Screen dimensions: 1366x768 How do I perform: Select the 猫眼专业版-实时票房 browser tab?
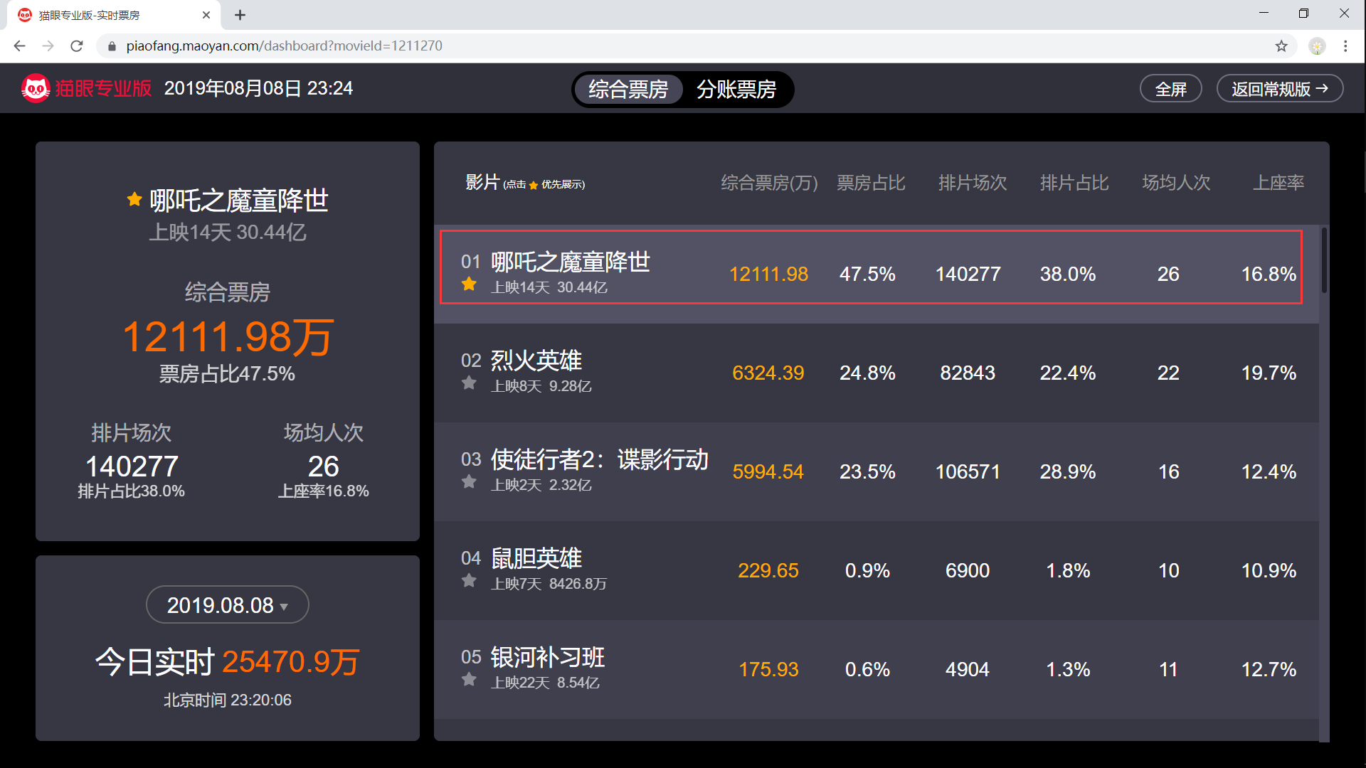(114, 15)
